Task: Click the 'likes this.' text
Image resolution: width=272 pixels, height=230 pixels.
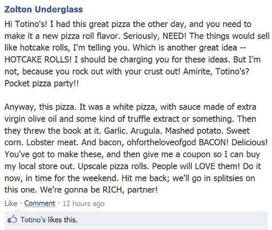Action: [x=62, y=220]
